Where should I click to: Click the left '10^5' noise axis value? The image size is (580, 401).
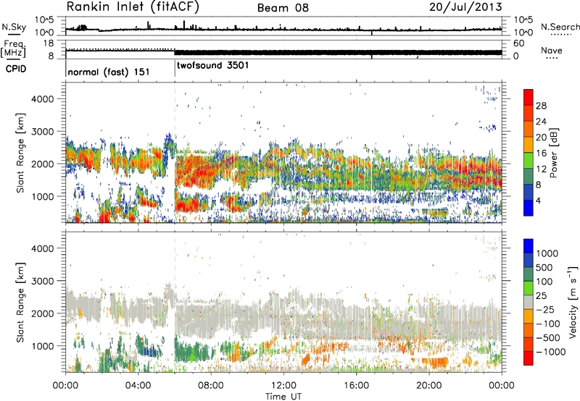pyautogui.click(x=45, y=20)
